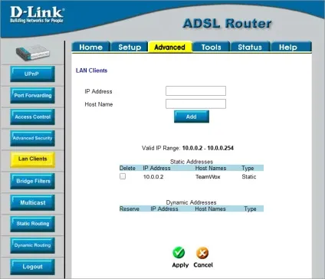Viewport: 325px width, 279px height.
Task: Click the Logout button
Action: coord(32,267)
